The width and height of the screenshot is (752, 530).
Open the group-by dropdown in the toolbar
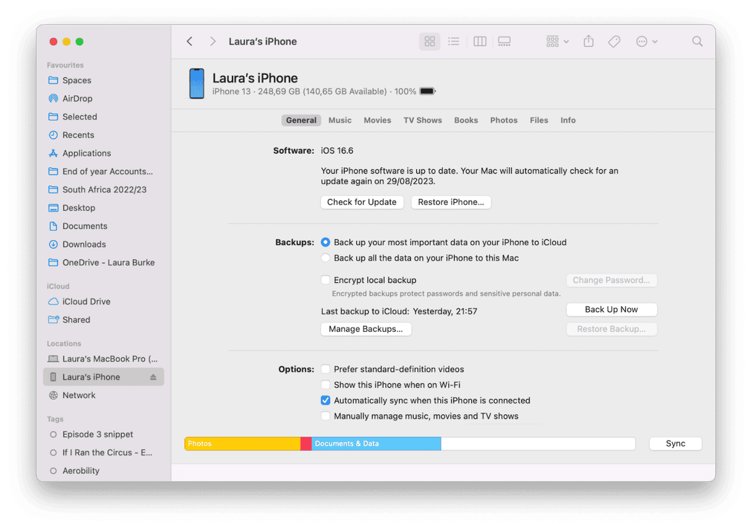tap(556, 41)
